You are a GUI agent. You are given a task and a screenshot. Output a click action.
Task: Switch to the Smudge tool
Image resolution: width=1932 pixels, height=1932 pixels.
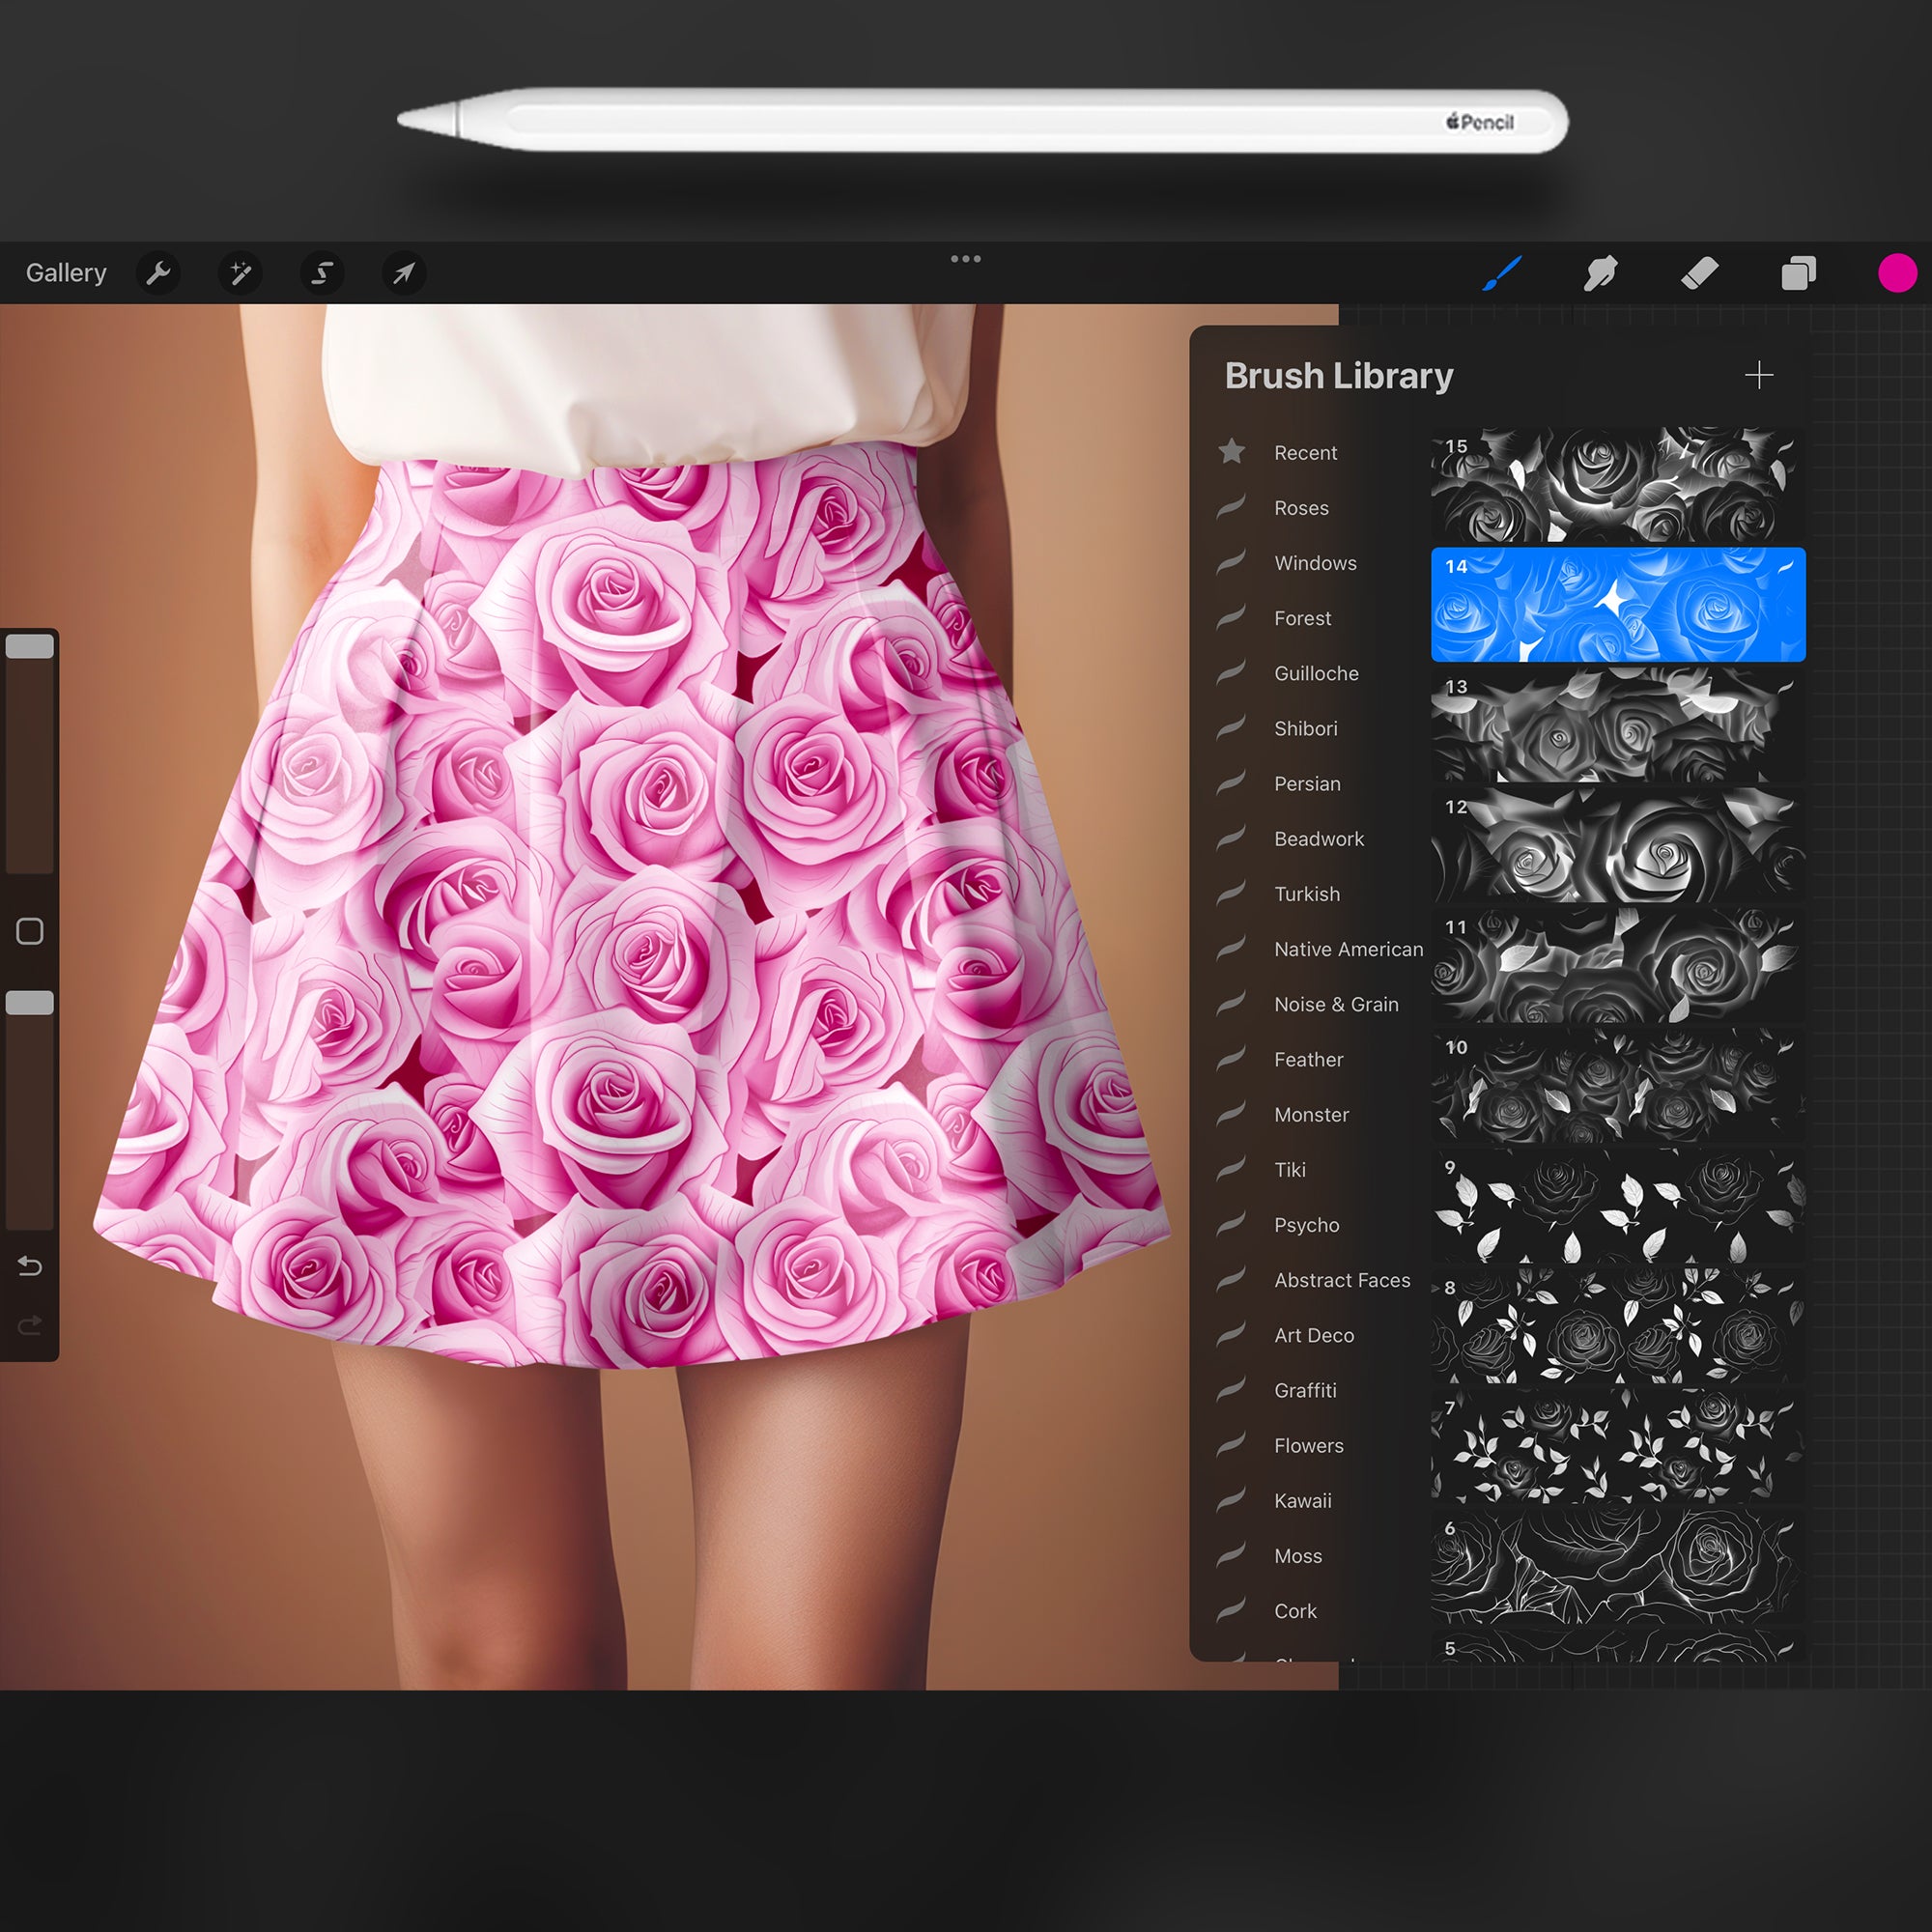[1601, 272]
